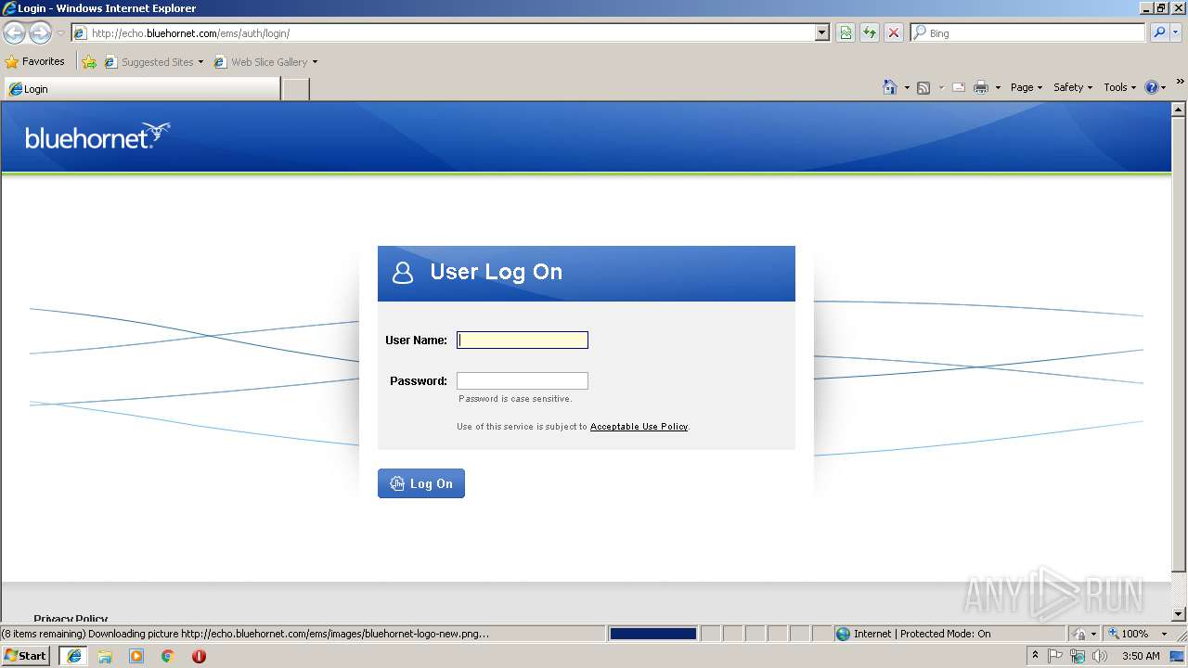Expand the address bar history dropdown

tap(822, 33)
